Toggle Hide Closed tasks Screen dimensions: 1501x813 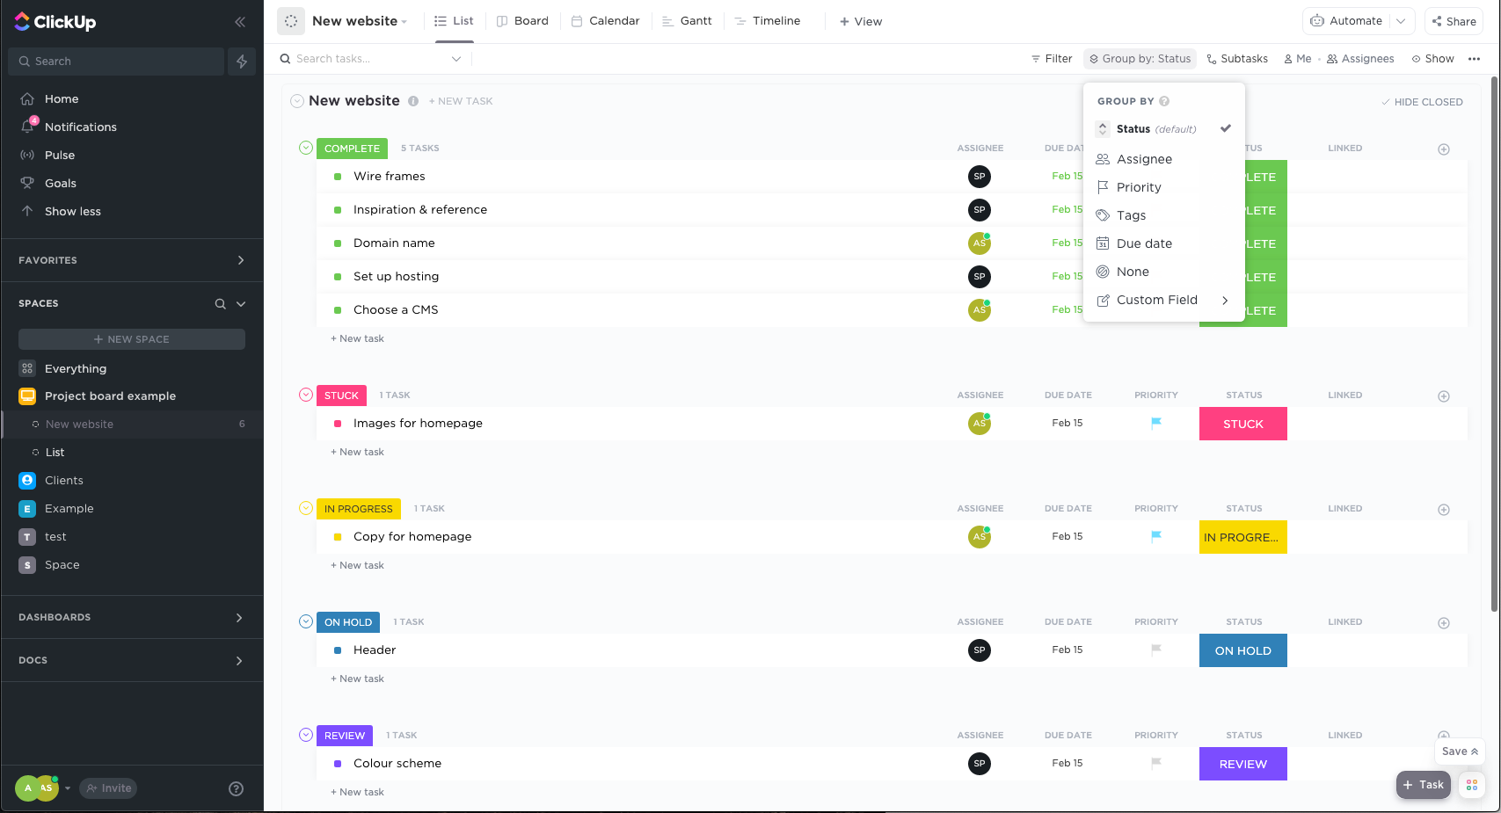[1422, 102]
